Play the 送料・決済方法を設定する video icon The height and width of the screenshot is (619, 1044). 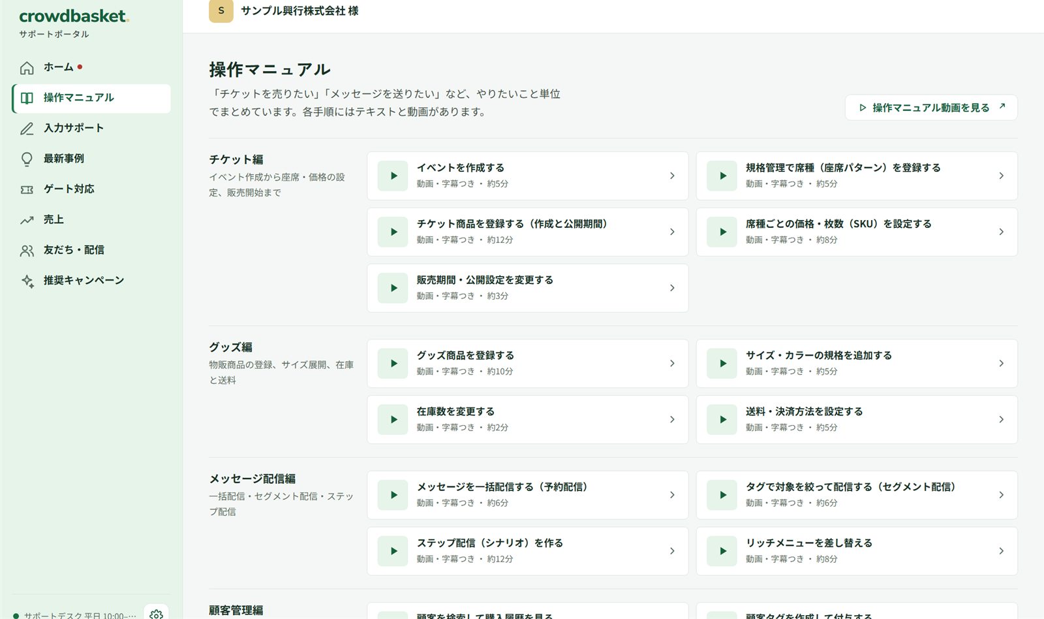722,420
